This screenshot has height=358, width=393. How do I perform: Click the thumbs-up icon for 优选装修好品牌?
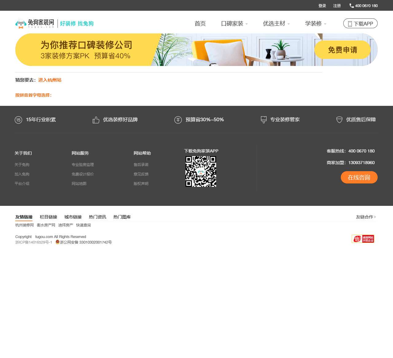pos(96,120)
